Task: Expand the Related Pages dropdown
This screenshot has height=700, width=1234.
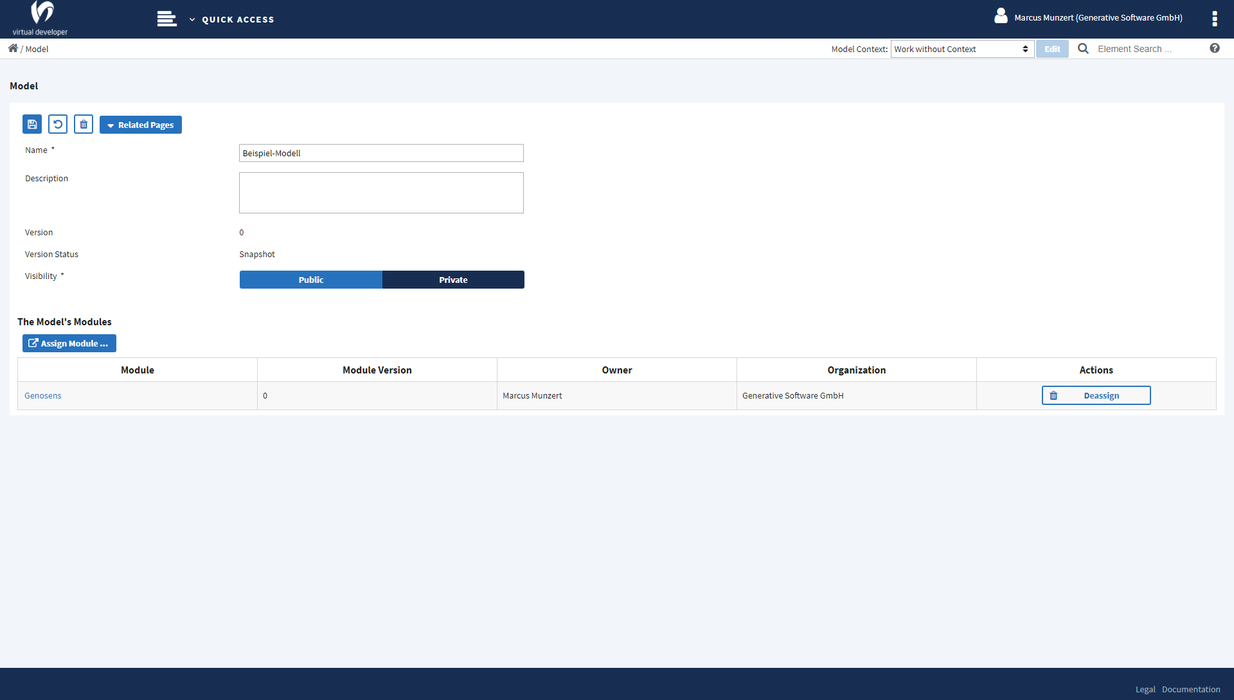Action: point(141,125)
